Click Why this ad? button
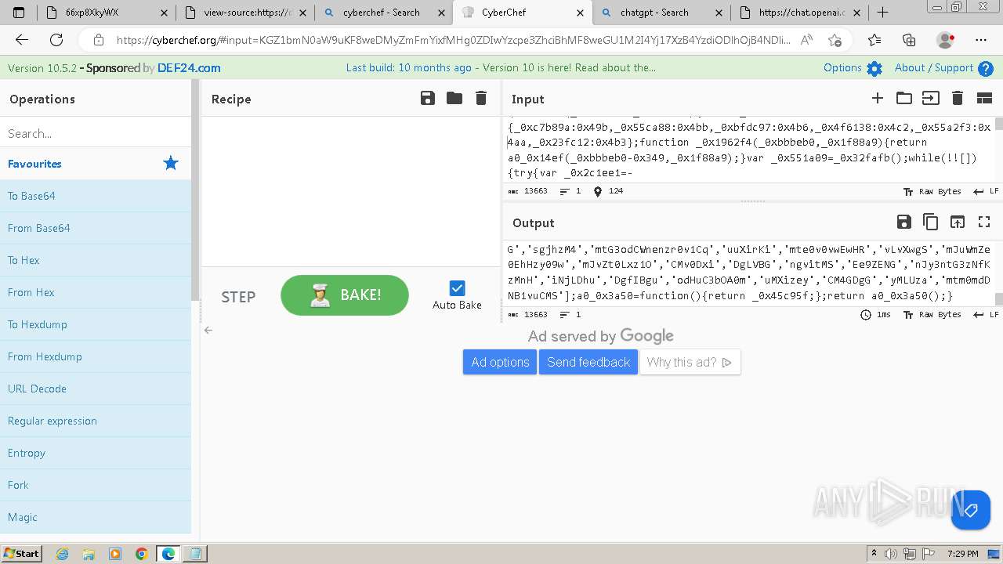This screenshot has width=1003, height=564. (x=690, y=362)
